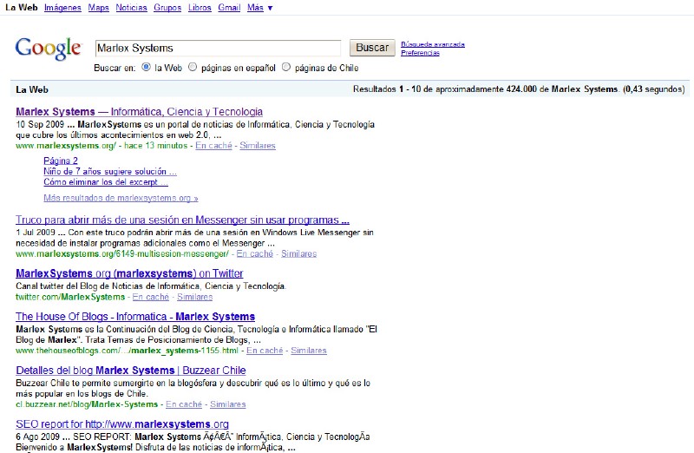Select 'páginas en español' radio button
This screenshot has height=453, width=694.
[193, 67]
